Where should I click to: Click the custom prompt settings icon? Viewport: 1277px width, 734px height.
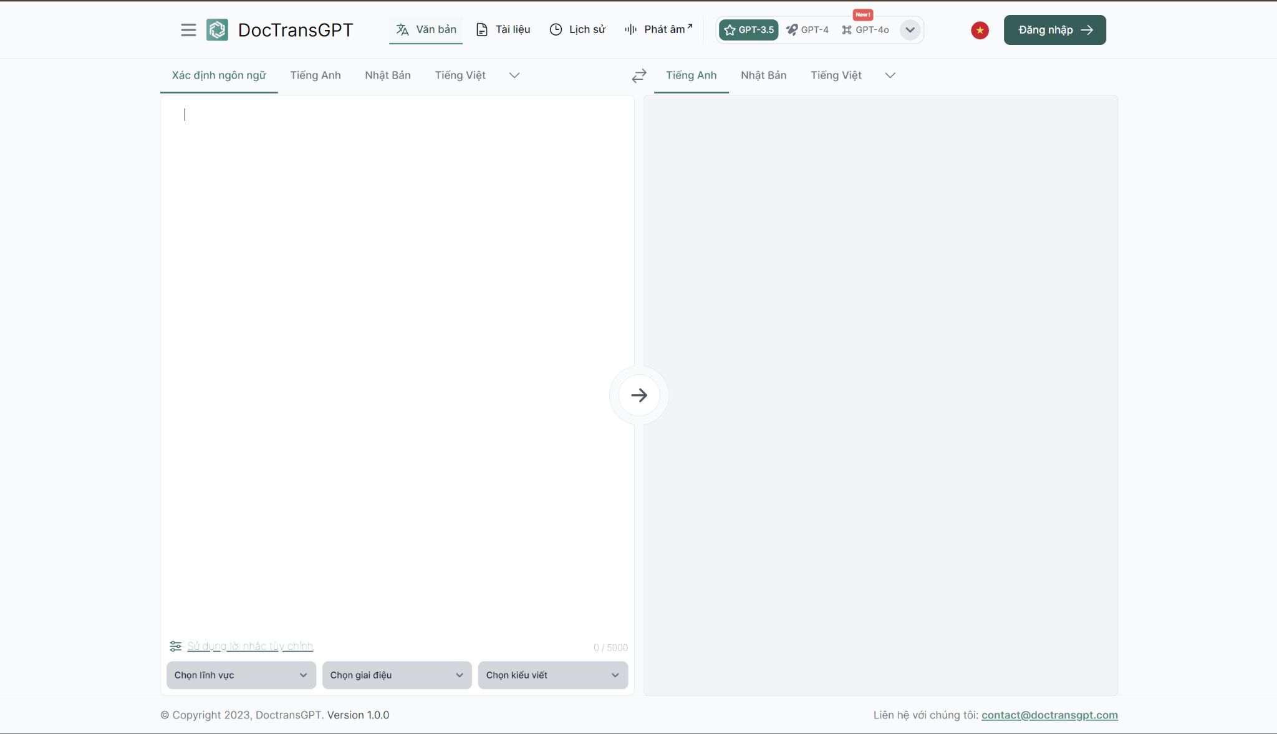(176, 646)
